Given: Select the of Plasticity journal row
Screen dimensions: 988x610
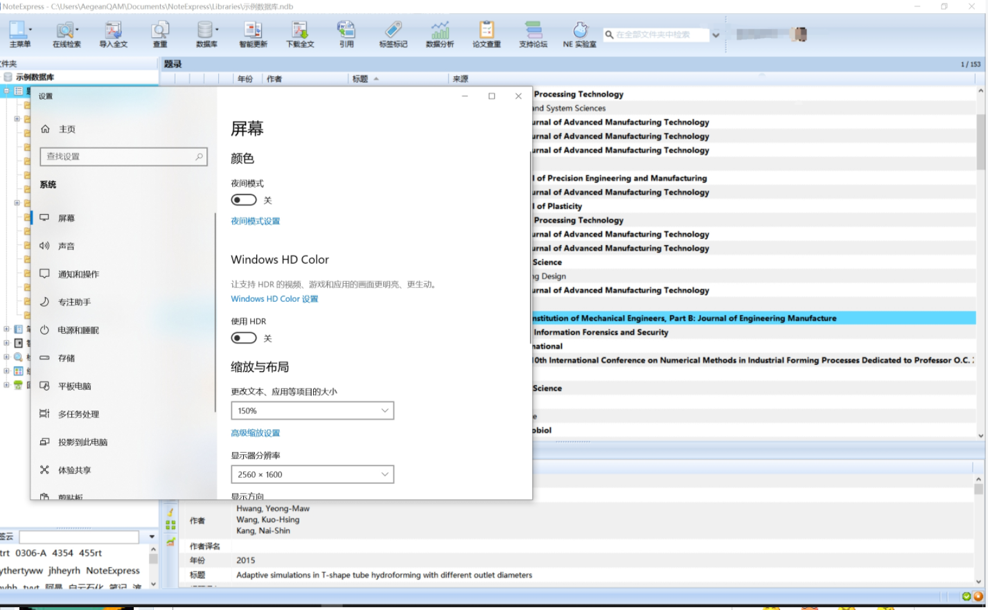Looking at the screenshot, I should pos(754,206).
